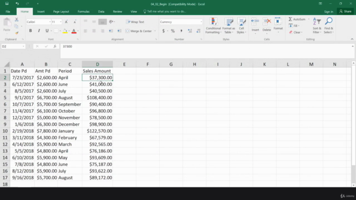The height and width of the screenshot is (200, 356).
Task: Click the Insert cells icon
Action: coord(255,22)
